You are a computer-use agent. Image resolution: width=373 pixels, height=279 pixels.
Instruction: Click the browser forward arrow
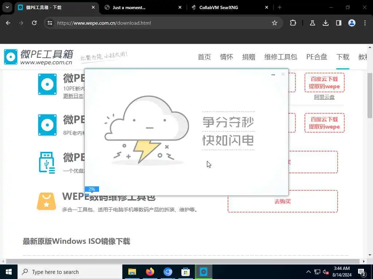[21, 23]
